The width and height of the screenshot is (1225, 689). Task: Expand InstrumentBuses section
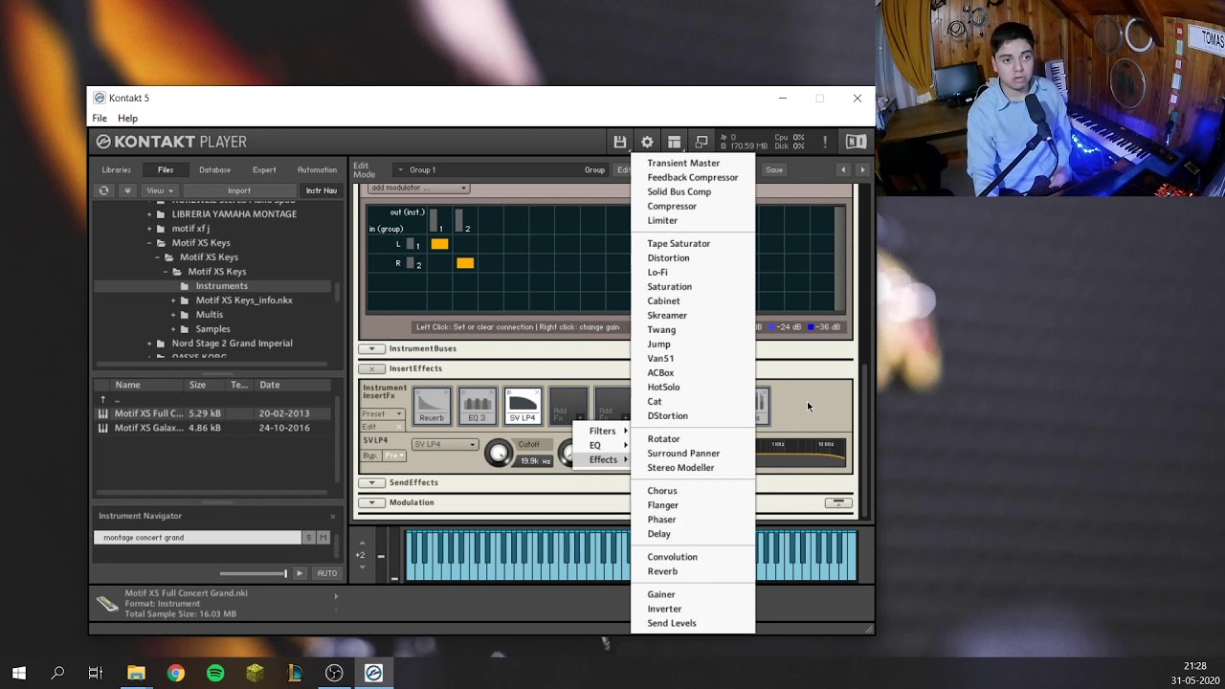[371, 348]
